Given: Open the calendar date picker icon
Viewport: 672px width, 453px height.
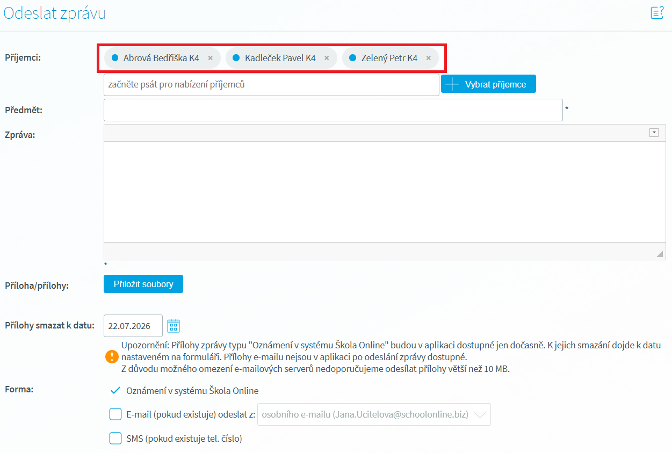Looking at the screenshot, I should (174, 326).
